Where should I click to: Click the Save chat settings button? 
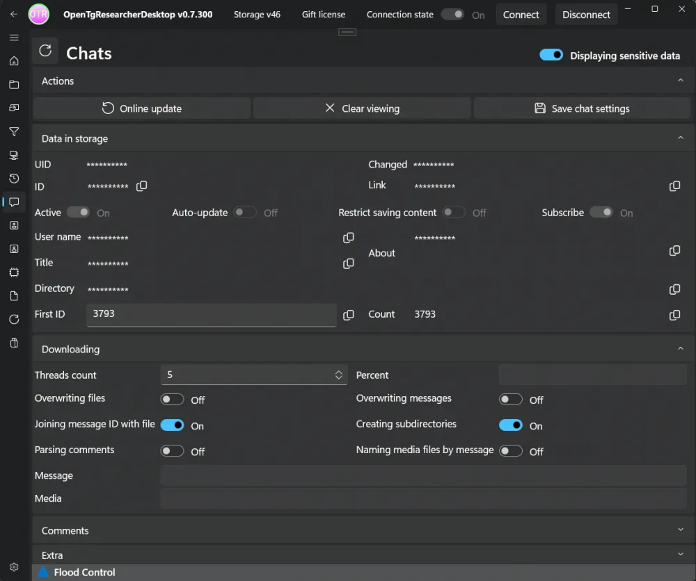click(582, 108)
